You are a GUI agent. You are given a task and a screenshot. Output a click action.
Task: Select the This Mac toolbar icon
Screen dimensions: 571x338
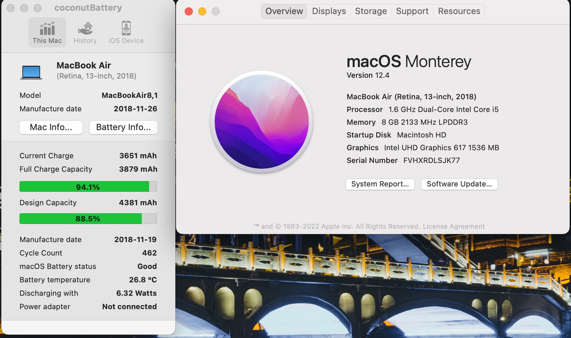tap(47, 32)
